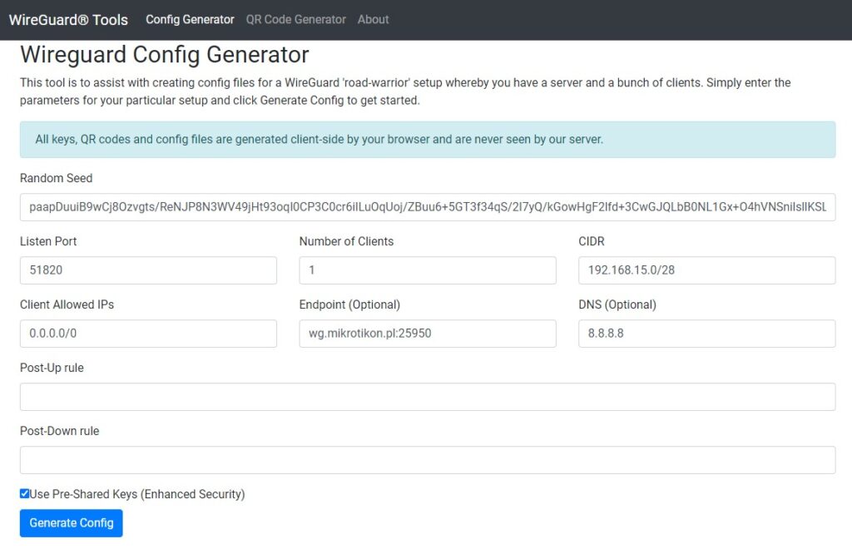Click the Endpoint field with wg.mikrotikon.pl:25950
Viewport: 852px width, 549px height.
point(428,334)
